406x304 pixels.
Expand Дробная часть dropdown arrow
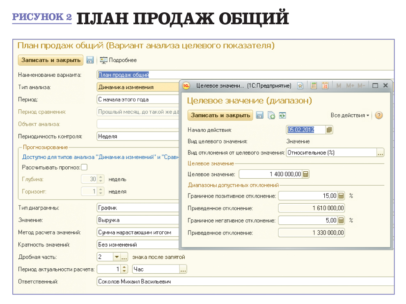(x=117, y=257)
